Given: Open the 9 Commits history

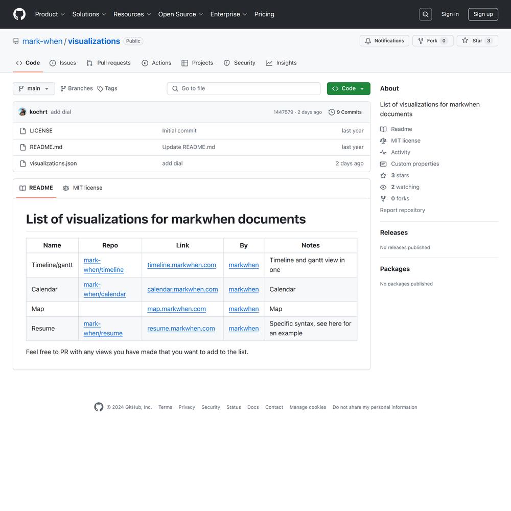Looking at the screenshot, I should coord(345,112).
